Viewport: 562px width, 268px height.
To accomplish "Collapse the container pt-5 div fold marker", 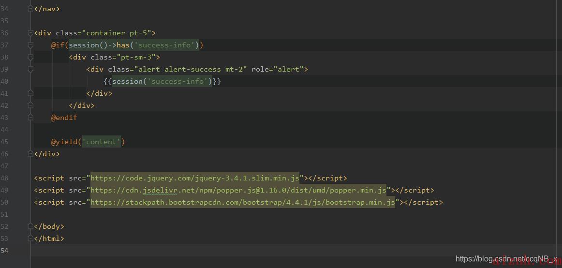I will click(x=30, y=33).
